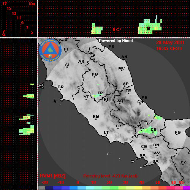Select the radar echo near TR
The image size is (190, 190).
click(x=97, y=96)
